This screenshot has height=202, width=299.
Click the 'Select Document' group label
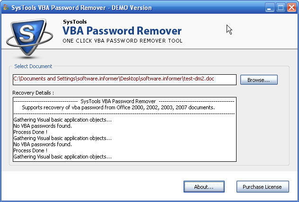click(x=33, y=66)
